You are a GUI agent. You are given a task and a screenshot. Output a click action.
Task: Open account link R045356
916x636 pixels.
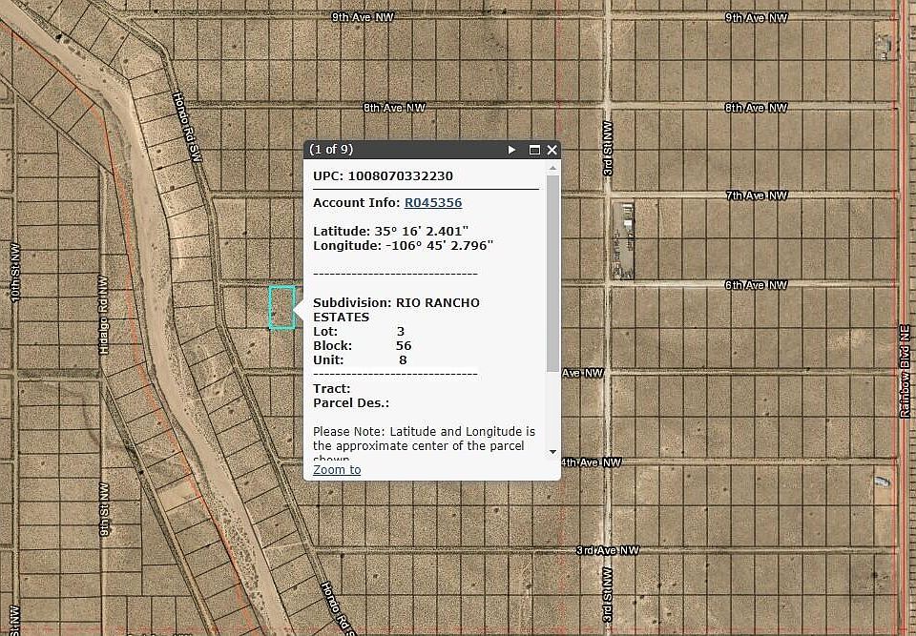433,202
